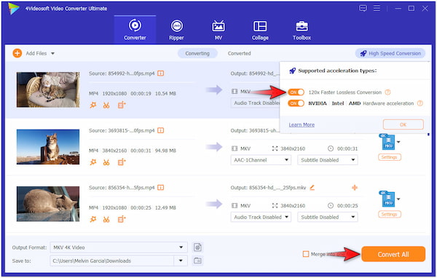The image size is (437, 278).
Task: Rename the 856354 output file with pencil
Action: (312, 188)
